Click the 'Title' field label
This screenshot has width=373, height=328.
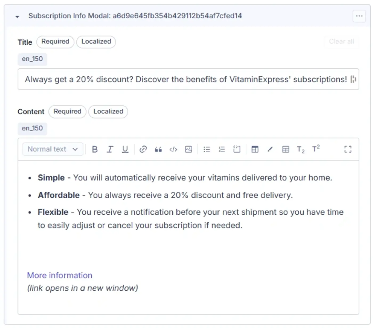point(25,42)
